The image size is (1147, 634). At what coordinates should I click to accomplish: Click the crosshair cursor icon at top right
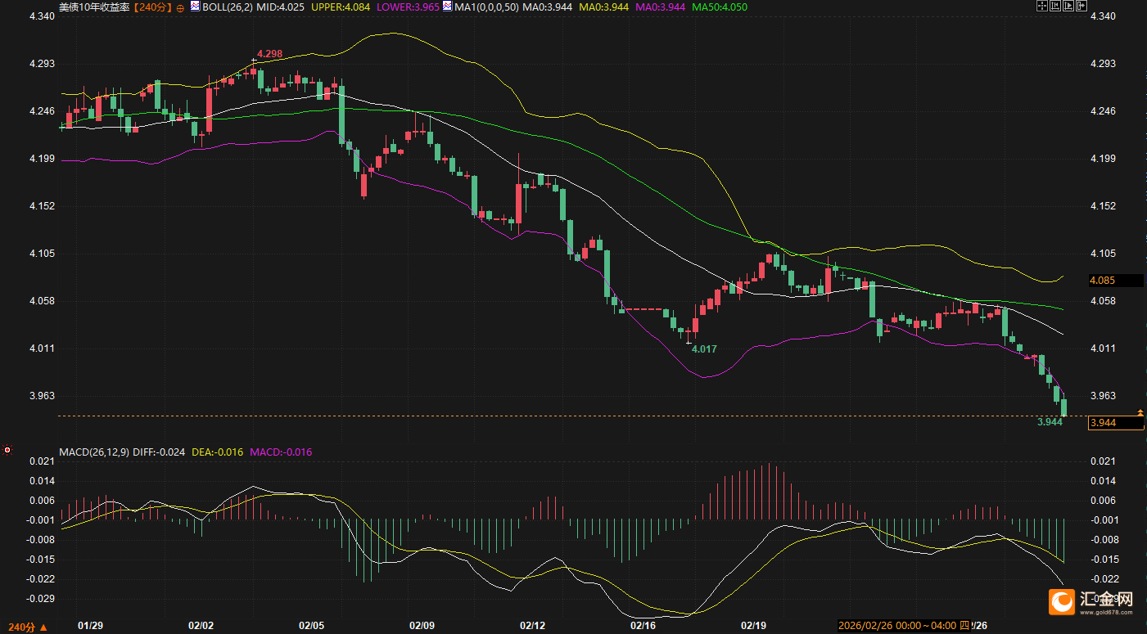pos(1042,6)
